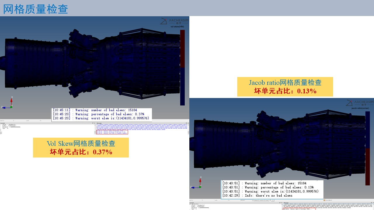
Task: Click the 'jacob ratio(corner)' legend title
Action: click(x=360, y=108)
